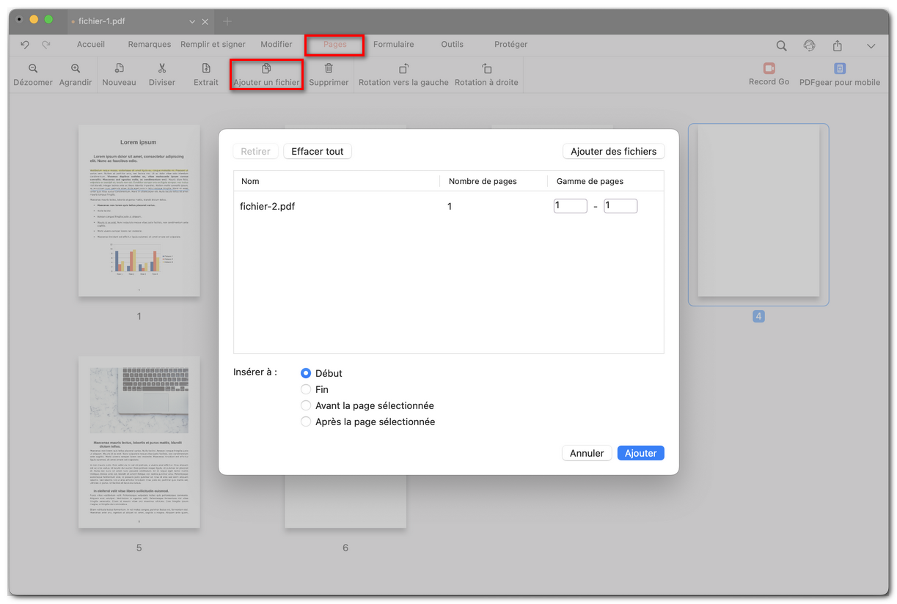897x604 pixels.
Task: Select the Début insertion option
Action: coord(305,373)
